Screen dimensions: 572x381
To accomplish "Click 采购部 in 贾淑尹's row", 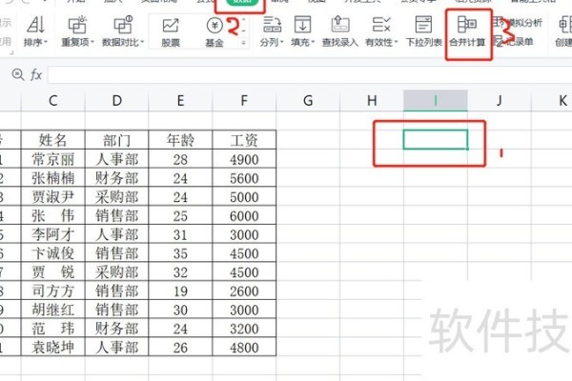I will [x=116, y=197].
